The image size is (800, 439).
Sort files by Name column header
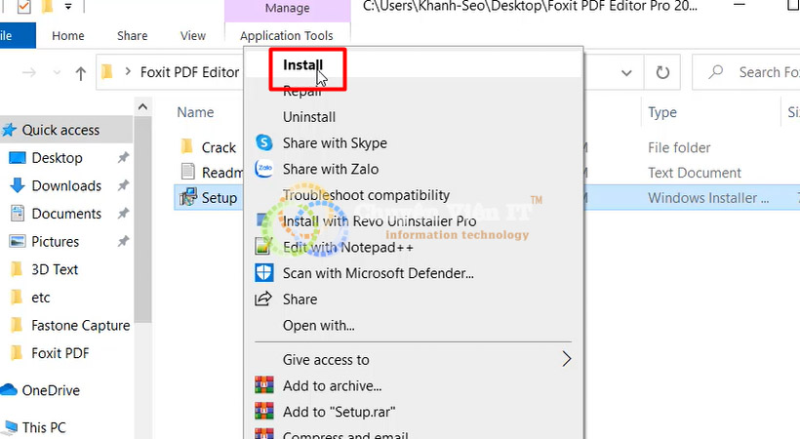click(195, 112)
